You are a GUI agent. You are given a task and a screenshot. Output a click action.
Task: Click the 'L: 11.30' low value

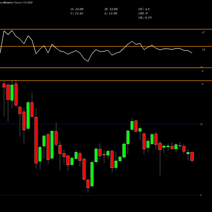[x=111, y=14]
